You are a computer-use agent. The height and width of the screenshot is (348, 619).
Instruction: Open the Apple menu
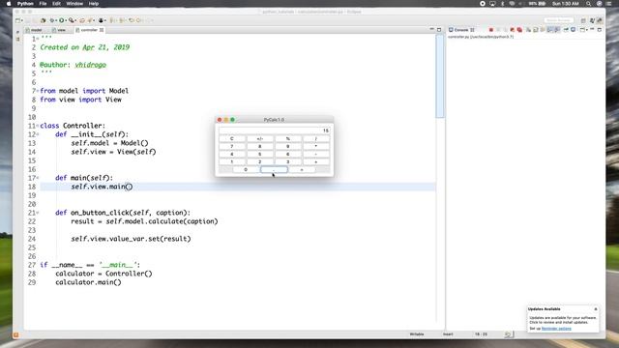coord(9,4)
